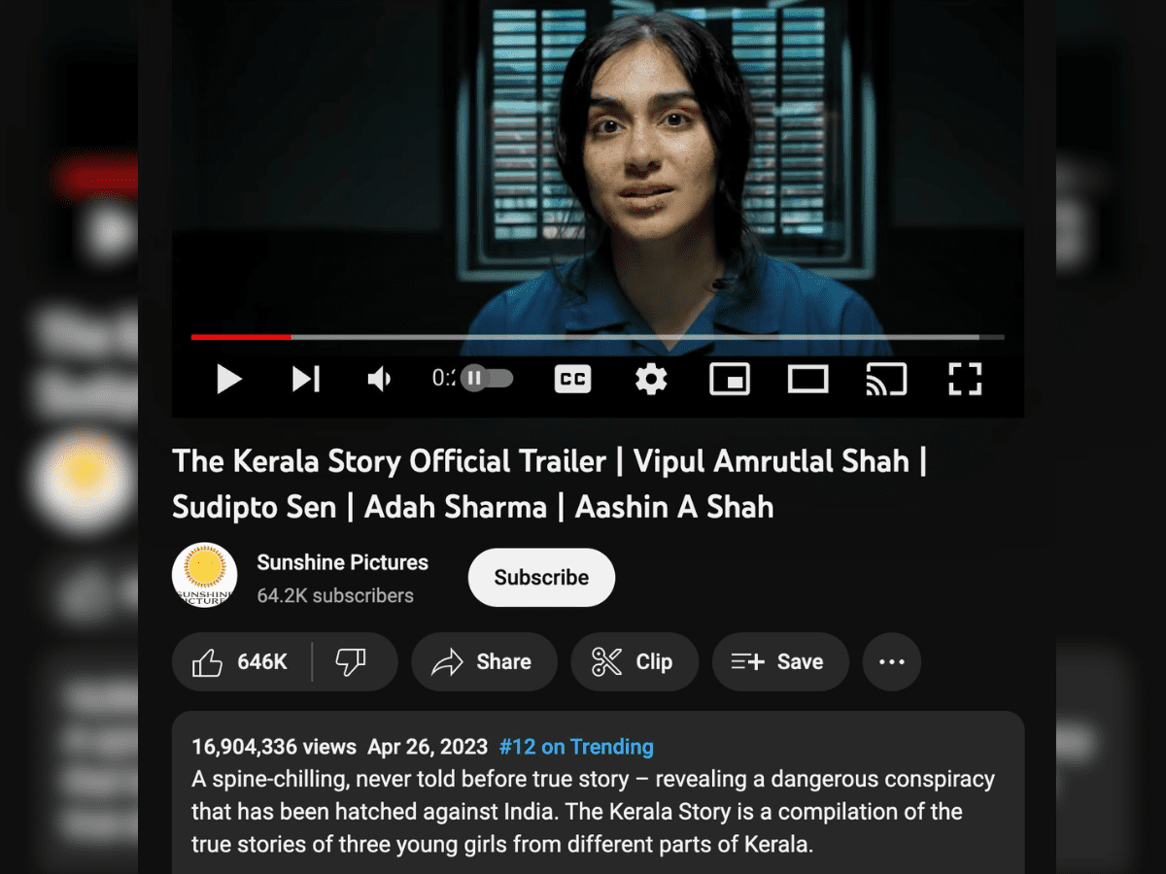
Task: Play the trailer video
Action: [x=229, y=379]
